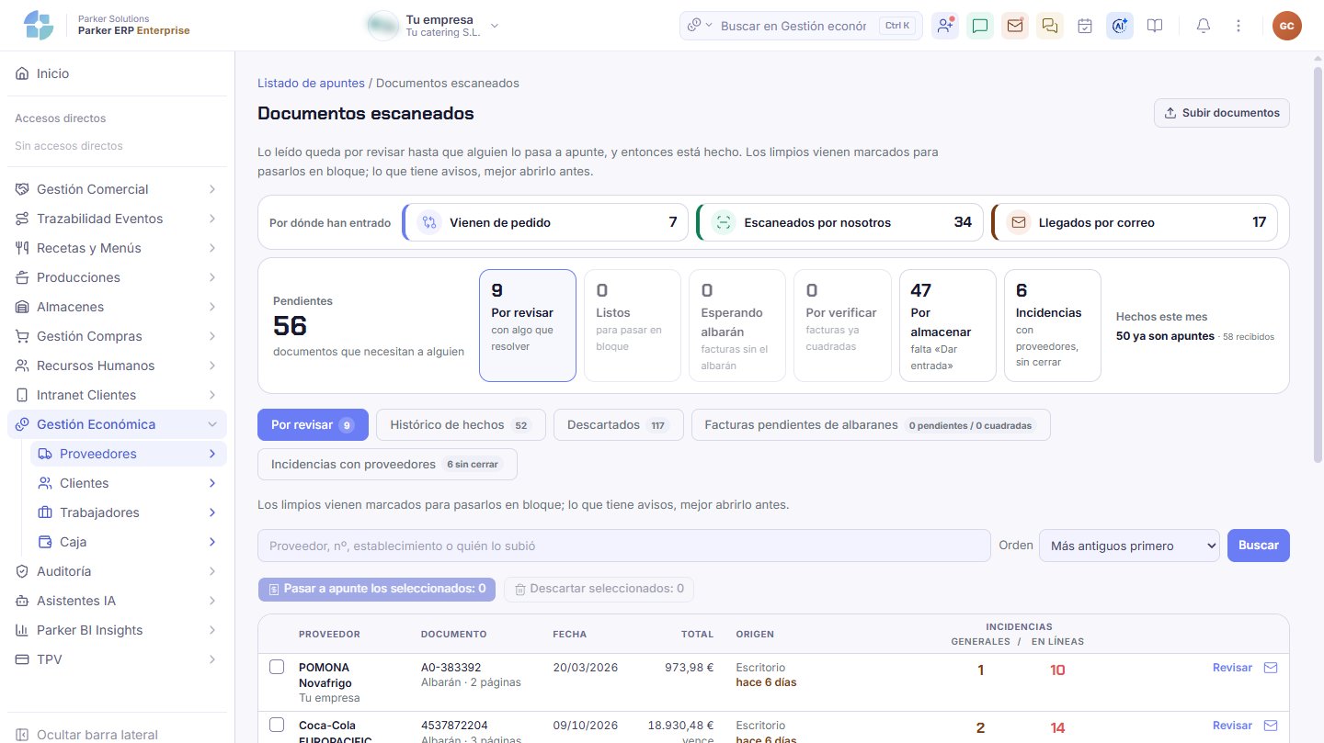Check the Coca-Cola row checkbox

[x=277, y=725]
